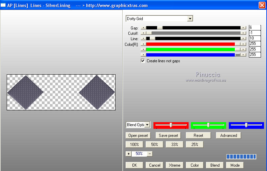Click the Cutoff slider left arrow

(x=143, y=33)
